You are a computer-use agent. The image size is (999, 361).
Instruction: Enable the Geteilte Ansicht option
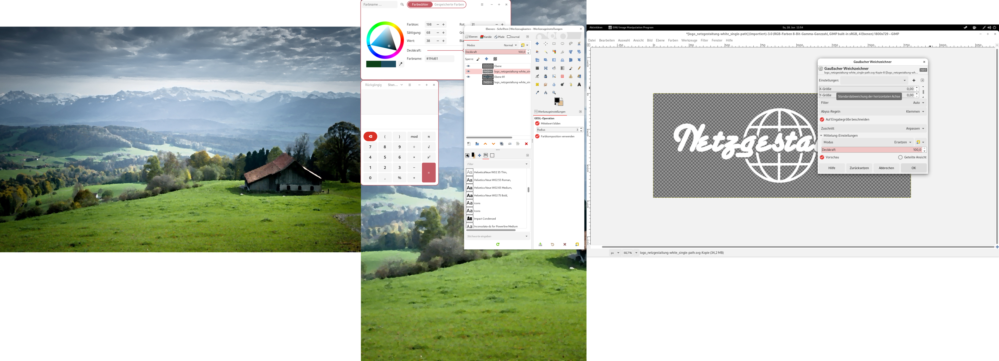900,157
